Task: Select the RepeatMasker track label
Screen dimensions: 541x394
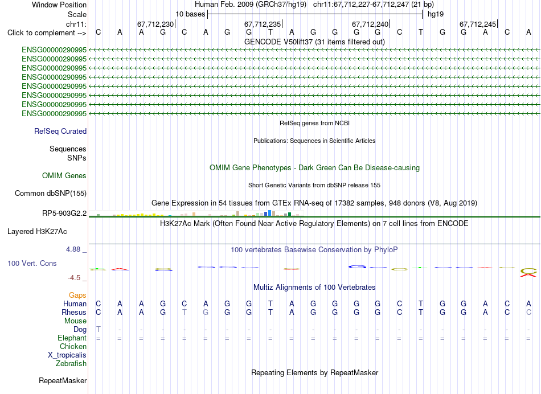Action: (63, 380)
